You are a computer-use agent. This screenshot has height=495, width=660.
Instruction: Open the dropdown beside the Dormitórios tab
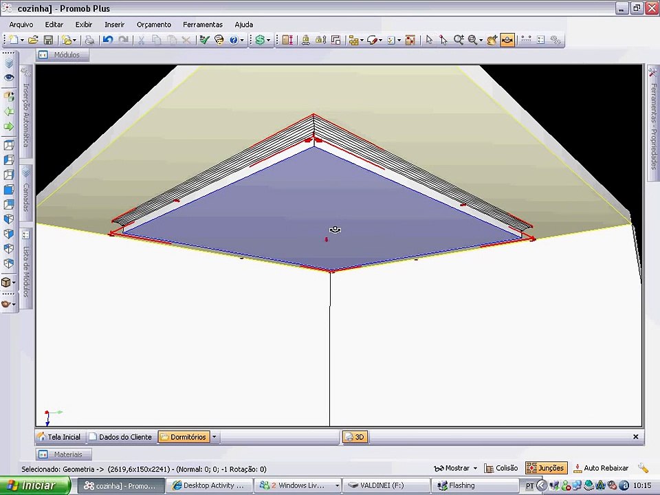pos(214,437)
